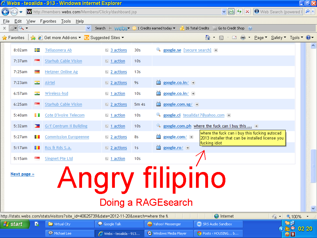Open the command bar Tools dropdown

point(297,37)
